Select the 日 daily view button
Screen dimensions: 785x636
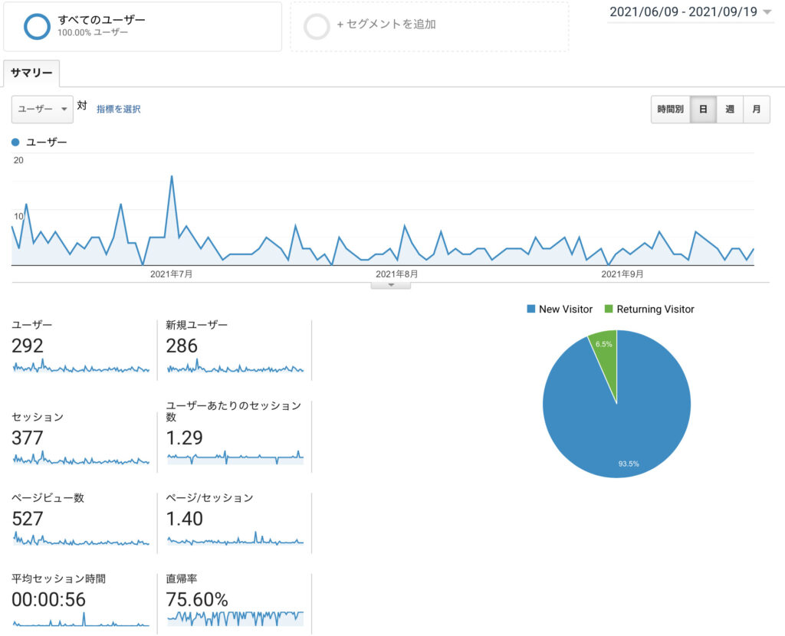tap(703, 109)
